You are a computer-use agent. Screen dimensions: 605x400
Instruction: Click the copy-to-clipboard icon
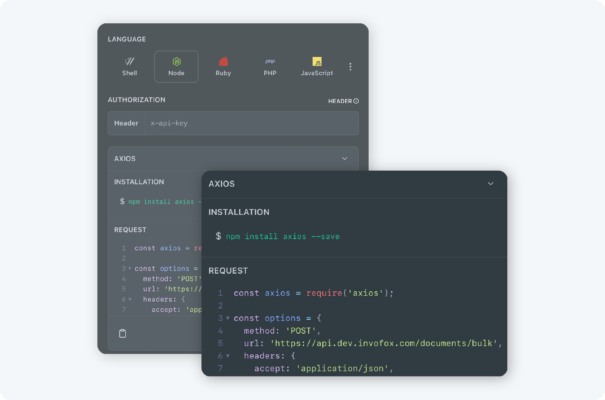coord(123,333)
